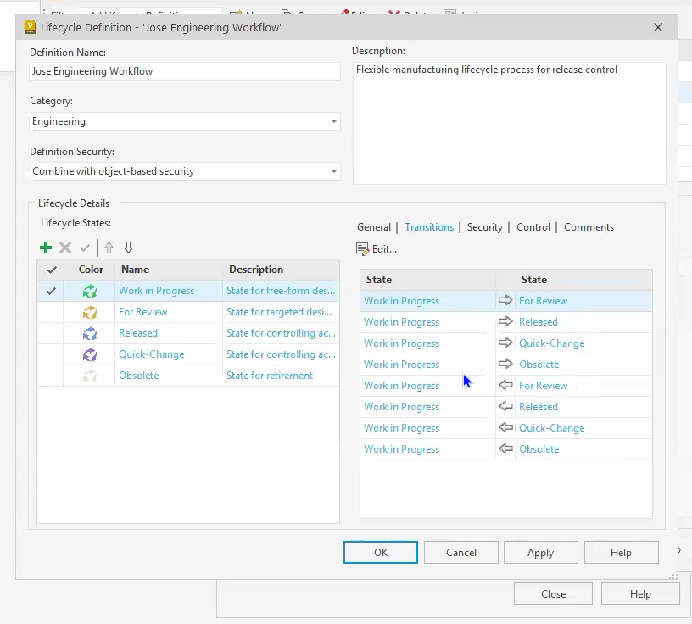Click left arrow icon beside Released transition
The width and height of the screenshot is (692, 624).
click(505, 406)
